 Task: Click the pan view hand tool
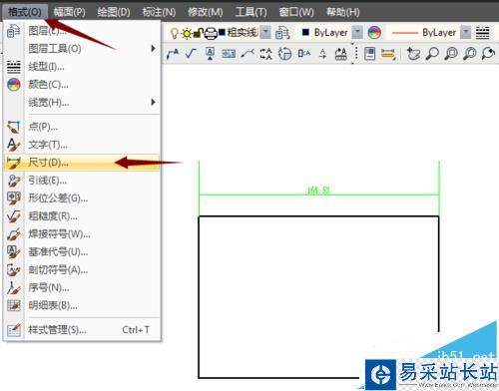[413, 53]
